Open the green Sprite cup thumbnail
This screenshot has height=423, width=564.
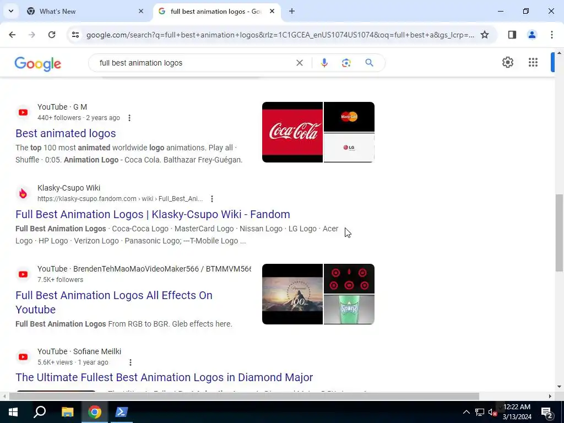[349, 310]
